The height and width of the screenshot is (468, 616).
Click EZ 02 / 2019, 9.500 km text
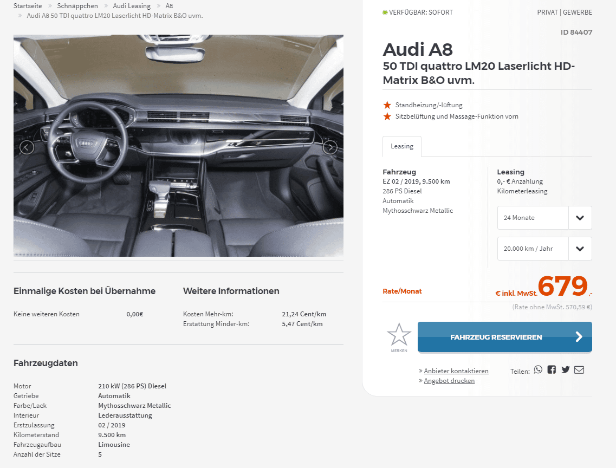[x=417, y=181]
